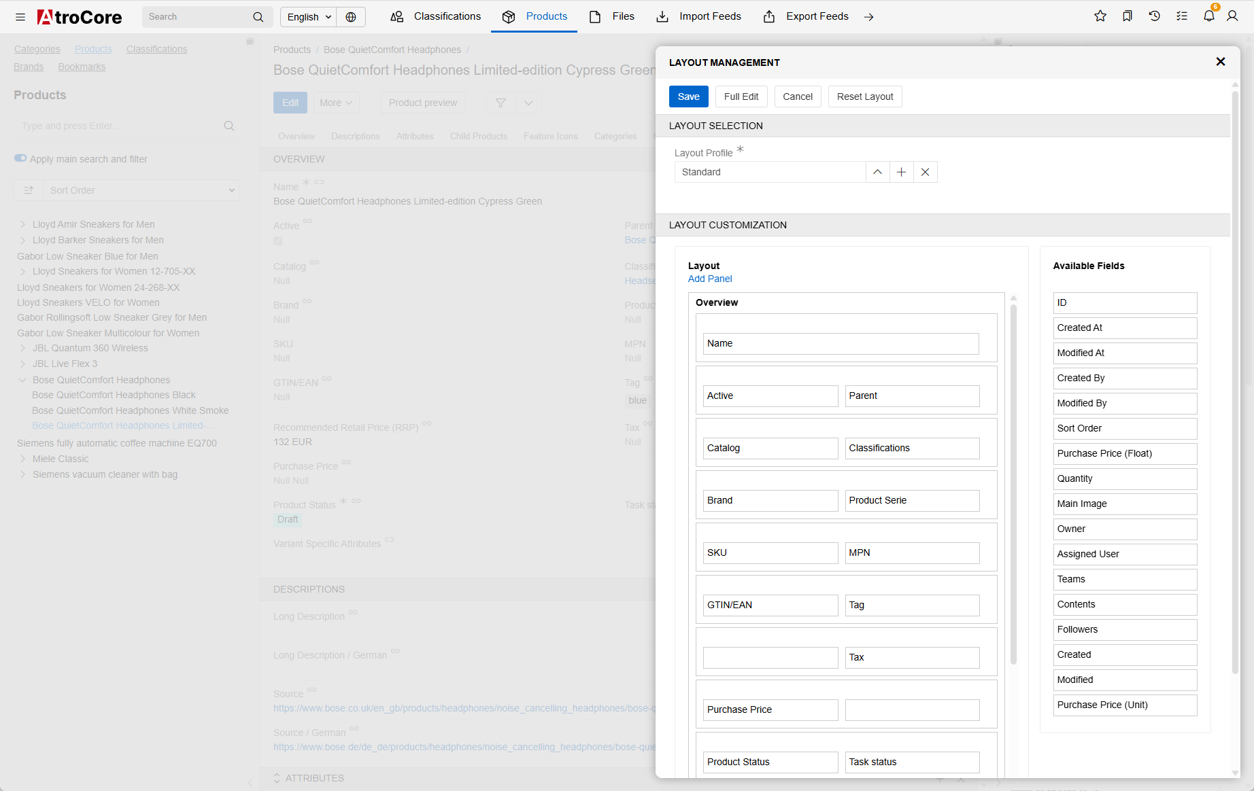Click the Edit product button
1254x791 pixels.
click(x=290, y=103)
